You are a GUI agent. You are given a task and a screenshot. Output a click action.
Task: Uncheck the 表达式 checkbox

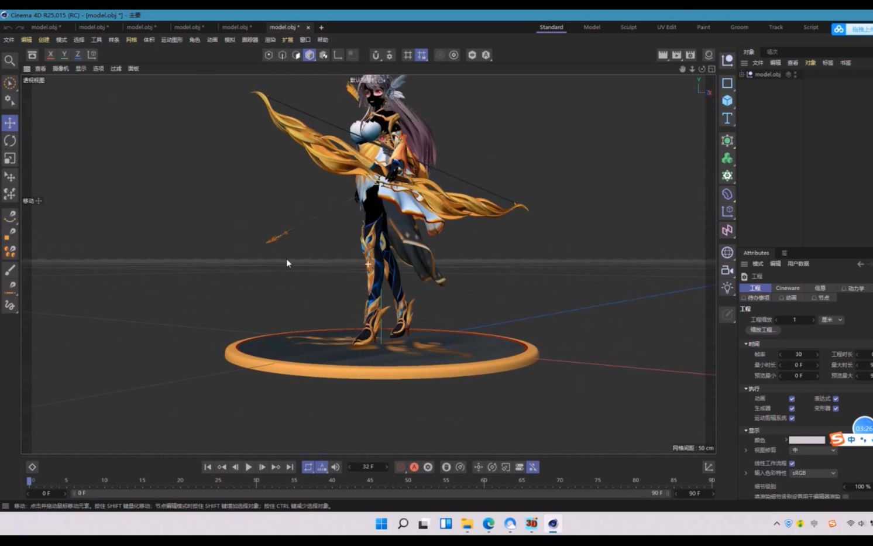click(x=835, y=398)
